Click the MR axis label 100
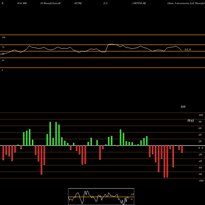Screen dimensions: 205x205 [x=200, y=115]
